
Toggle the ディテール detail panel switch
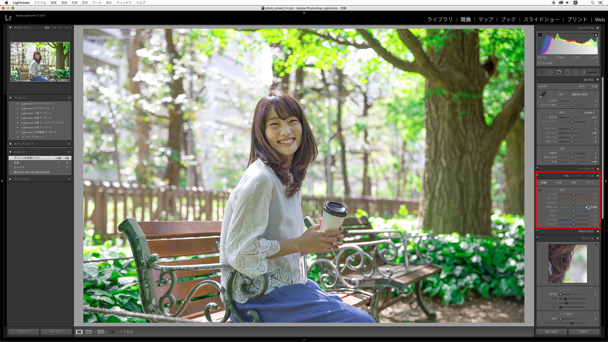[x=537, y=238]
